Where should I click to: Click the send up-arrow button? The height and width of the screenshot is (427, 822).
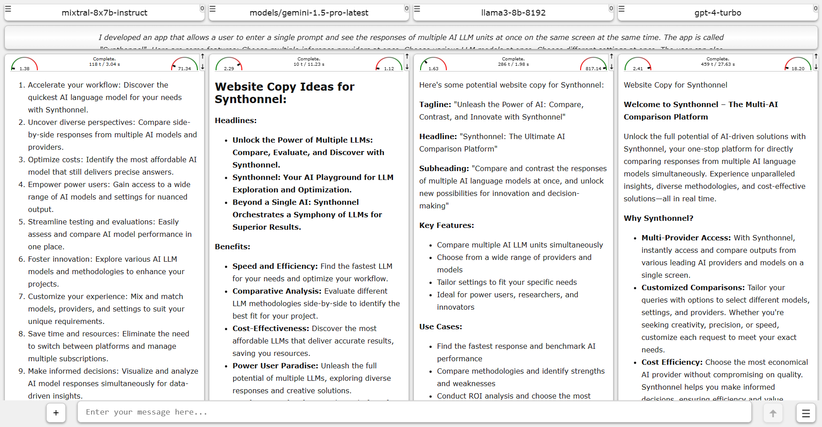pyautogui.click(x=773, y=413)
